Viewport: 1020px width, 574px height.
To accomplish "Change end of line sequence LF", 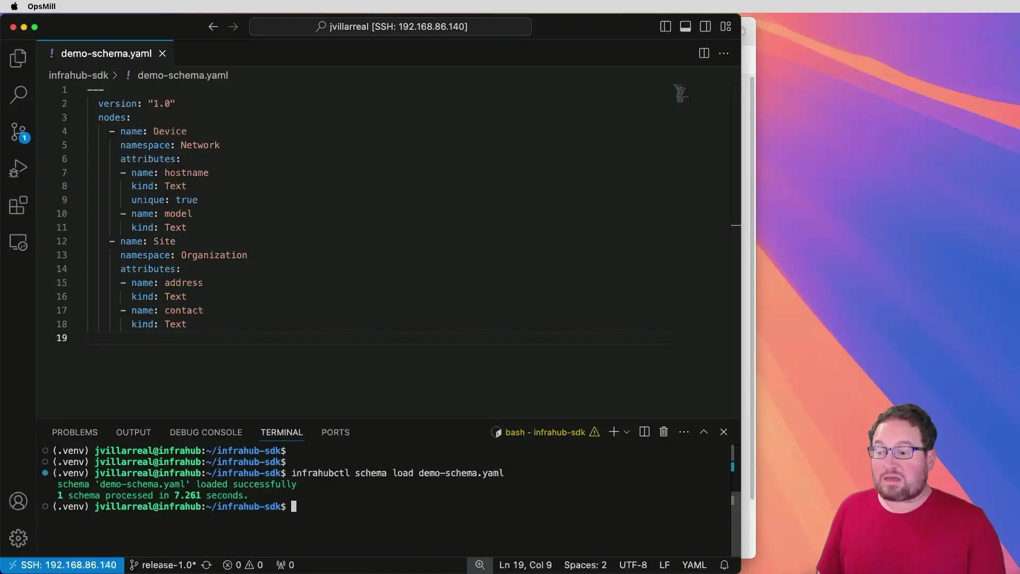I will point(664,565).
